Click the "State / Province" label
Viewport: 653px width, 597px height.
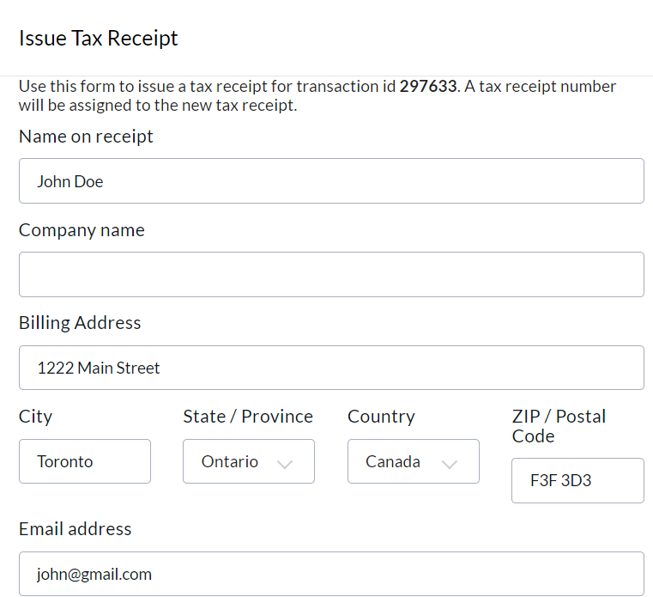(x=248, y=417)
